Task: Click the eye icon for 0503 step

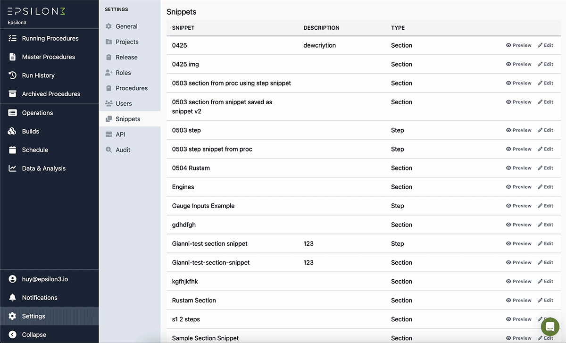Action: [508, 130]
